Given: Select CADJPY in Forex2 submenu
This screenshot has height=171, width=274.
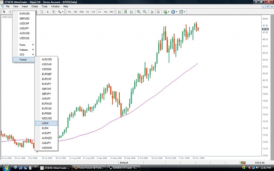Looking at the screenshot, I should [x=46, y=143].
